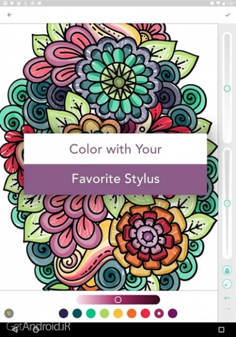The width and height of the screenshot is (236, 337).
Task: Pick the mint green swatch
Action: [91, 313]
